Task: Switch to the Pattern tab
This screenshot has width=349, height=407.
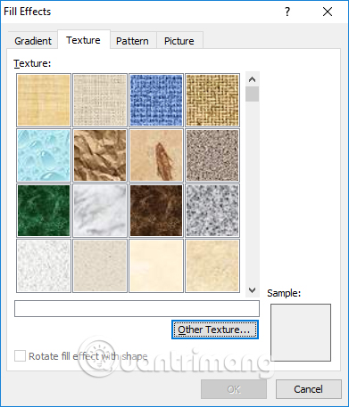Action: (132, 41)
